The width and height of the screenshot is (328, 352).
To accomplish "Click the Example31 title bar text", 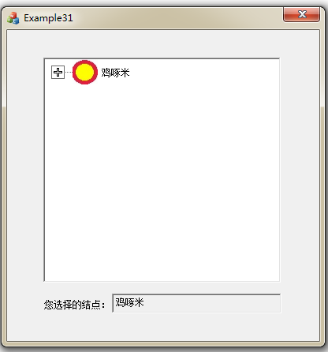I will pos(48,18).
